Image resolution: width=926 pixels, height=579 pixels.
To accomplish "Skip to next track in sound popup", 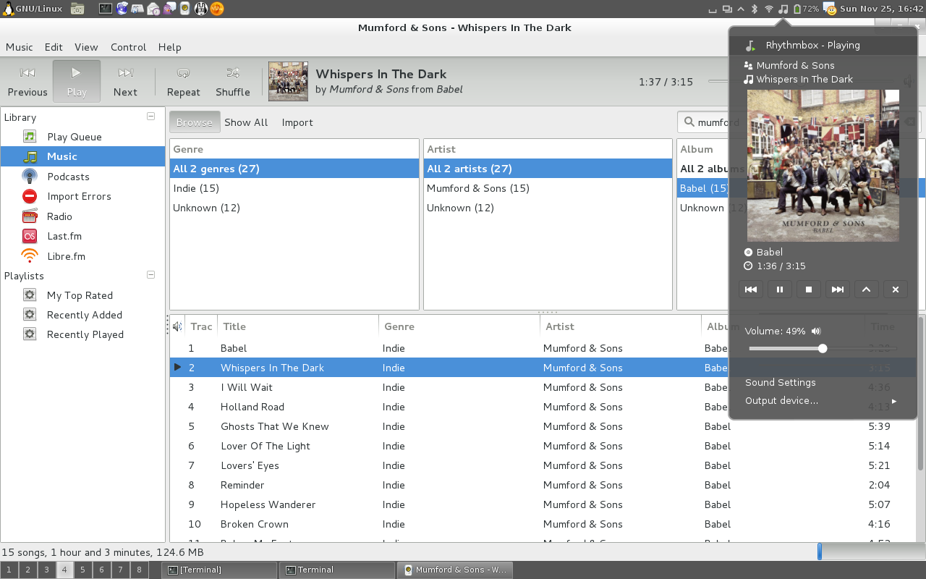I will [838, 289].
